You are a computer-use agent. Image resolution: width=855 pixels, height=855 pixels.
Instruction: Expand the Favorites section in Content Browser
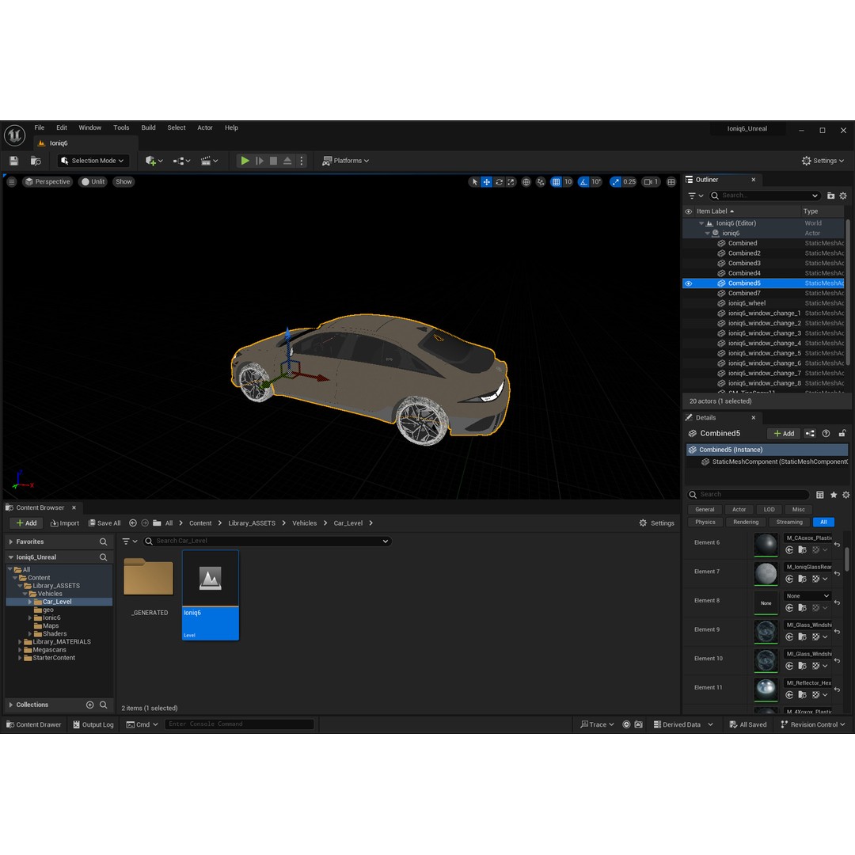tap(11, 541)
